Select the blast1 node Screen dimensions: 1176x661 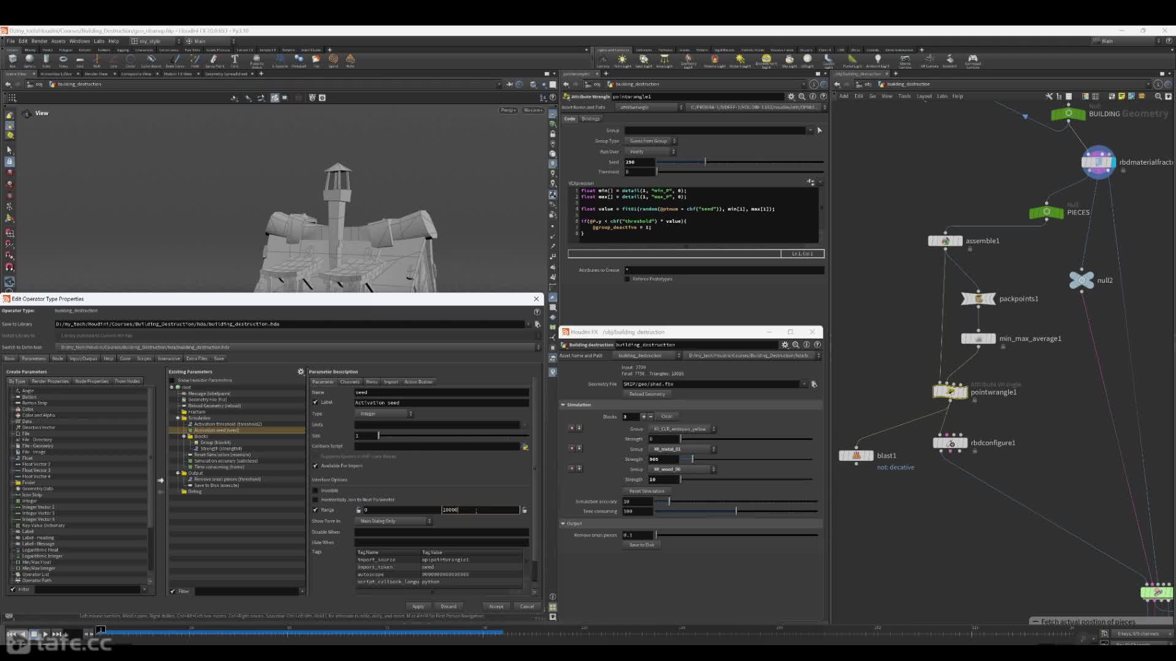856,455
